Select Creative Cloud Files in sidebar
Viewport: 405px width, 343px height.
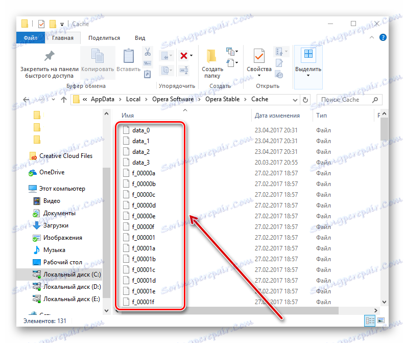65,156
